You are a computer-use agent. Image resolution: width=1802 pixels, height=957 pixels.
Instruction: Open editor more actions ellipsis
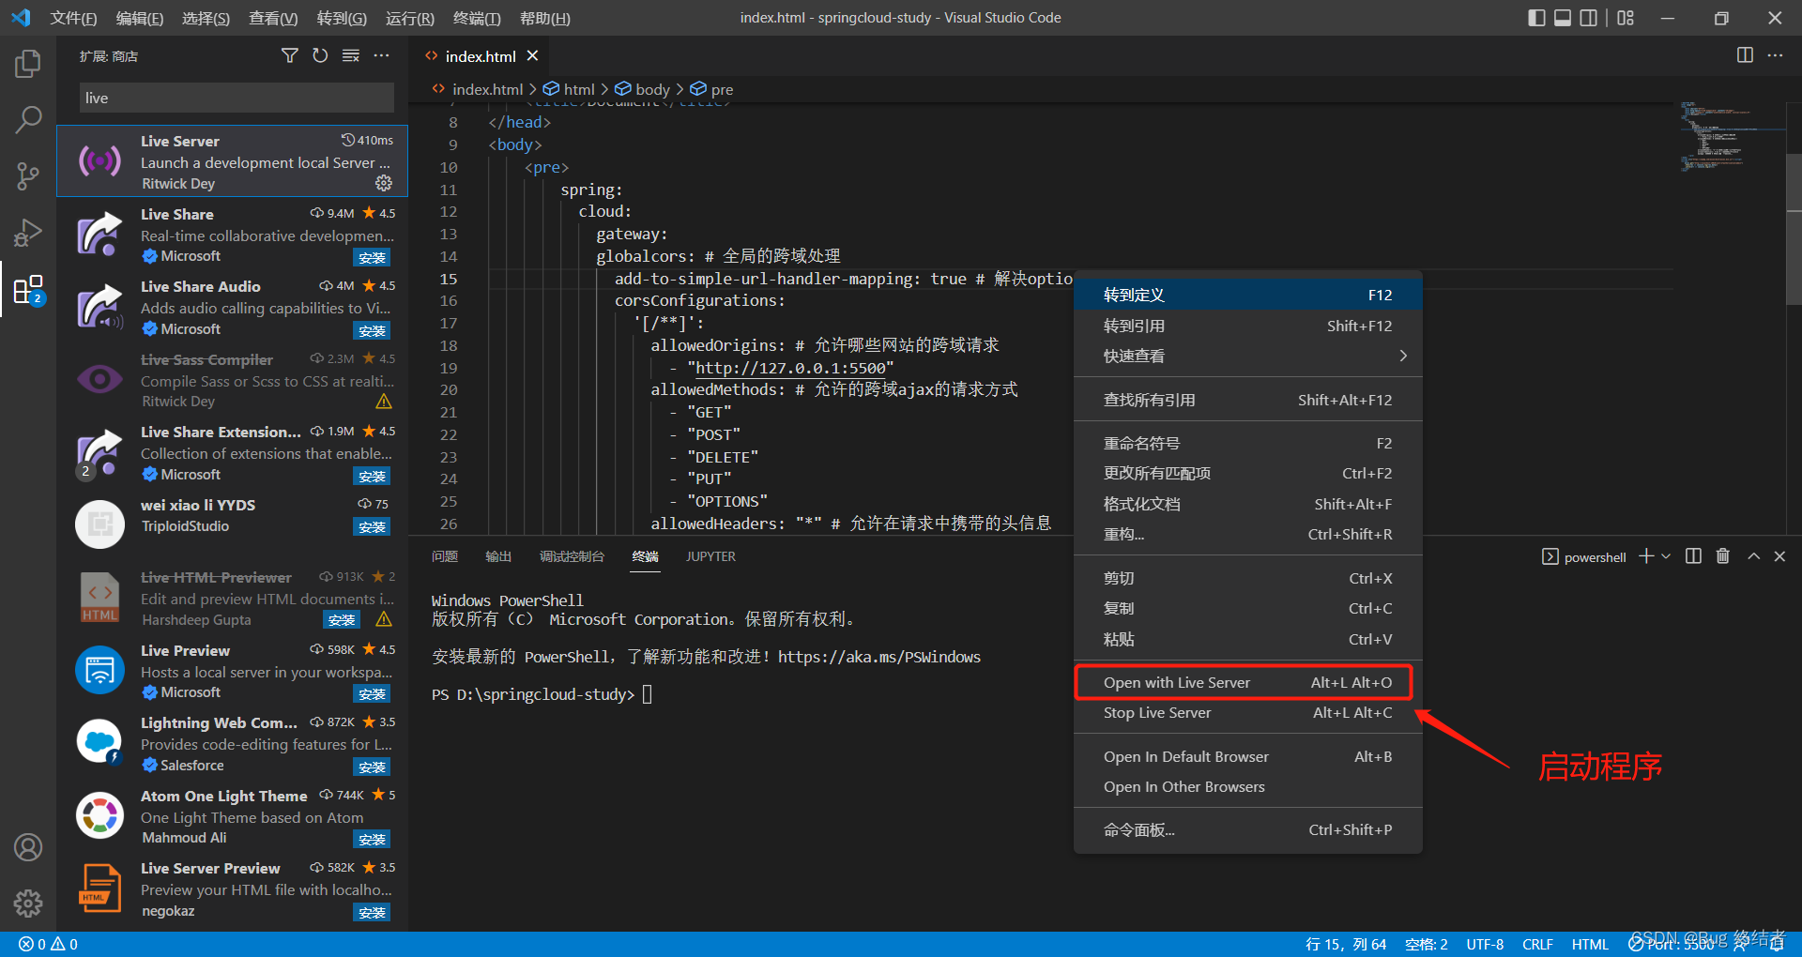pyautogui.click(x=1775, y=55)
